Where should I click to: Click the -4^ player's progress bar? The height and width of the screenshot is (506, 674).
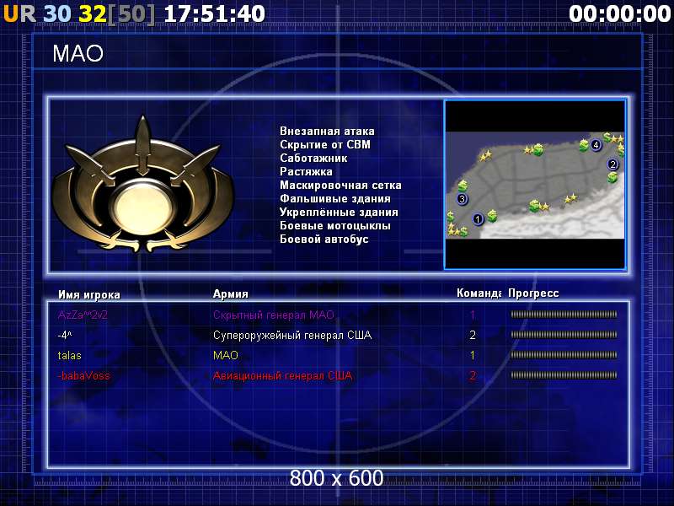click(564, 335)
